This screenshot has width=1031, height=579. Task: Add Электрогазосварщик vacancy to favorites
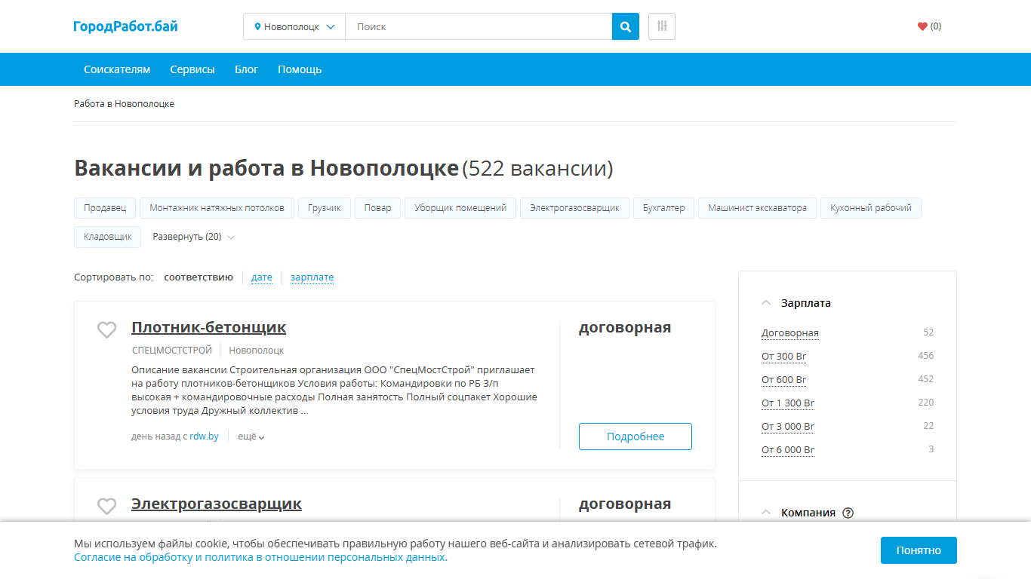point(107,506)
